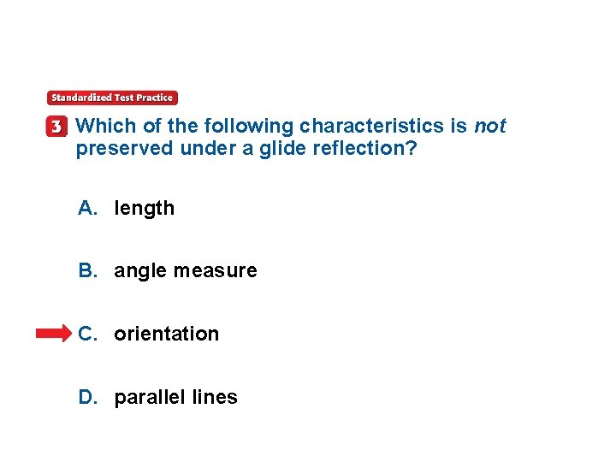The height and width of the screenshot is (462, 616).
Task: Click the word 'preserved' in the question
Action: point(125,149)
